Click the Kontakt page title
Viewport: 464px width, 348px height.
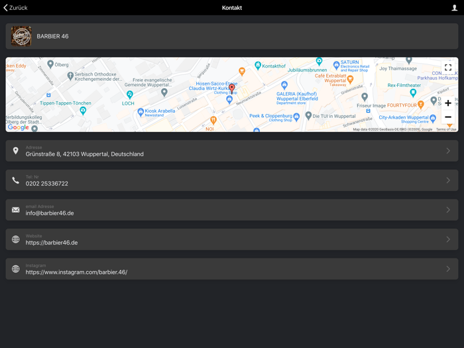(232, 8)
